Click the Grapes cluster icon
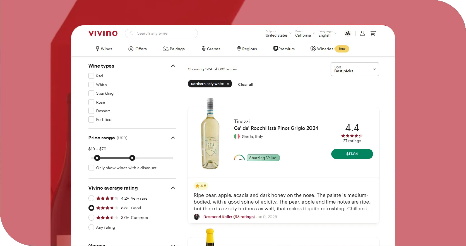 (x=203, y=49)
